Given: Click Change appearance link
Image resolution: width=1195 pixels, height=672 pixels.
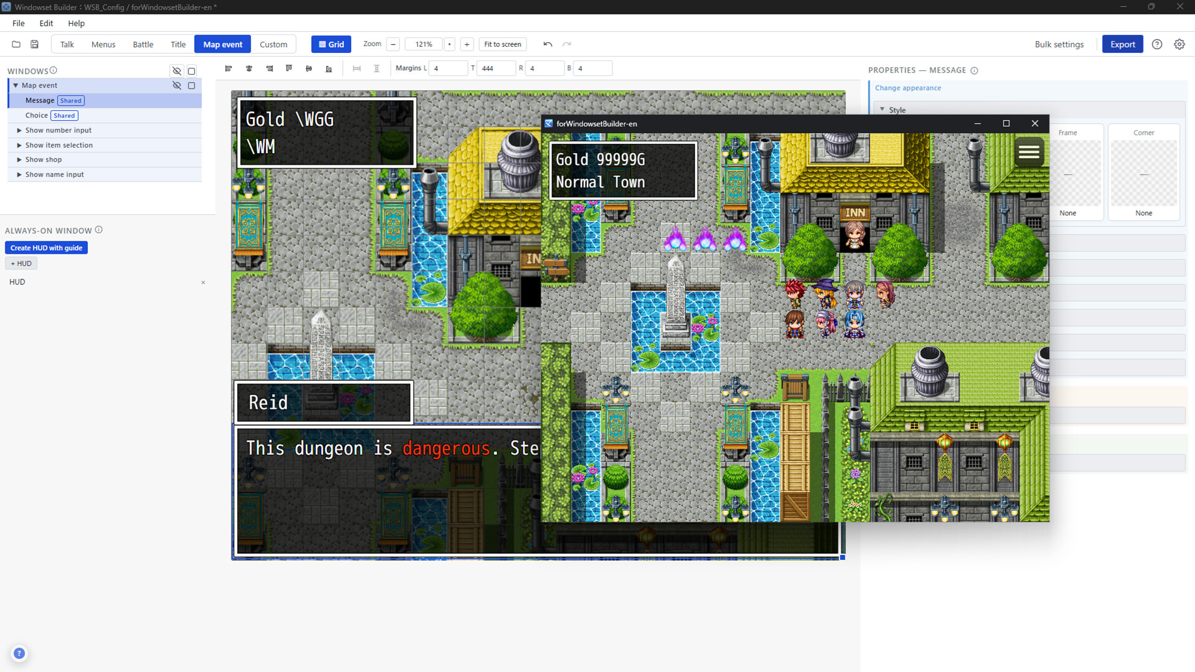Looking at the screenshot, I should point(907,88).
